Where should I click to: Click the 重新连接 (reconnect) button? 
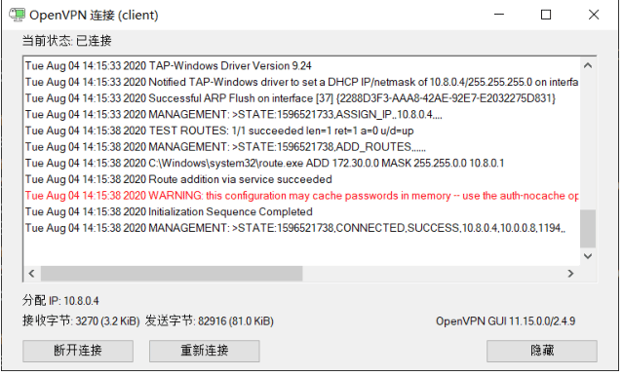tap(204, 351)
